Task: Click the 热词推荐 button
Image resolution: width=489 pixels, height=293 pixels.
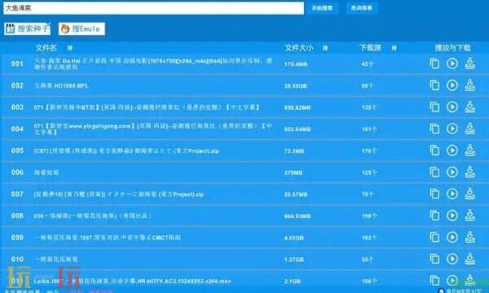Action: pyautogui.click(x=362, y=8)
